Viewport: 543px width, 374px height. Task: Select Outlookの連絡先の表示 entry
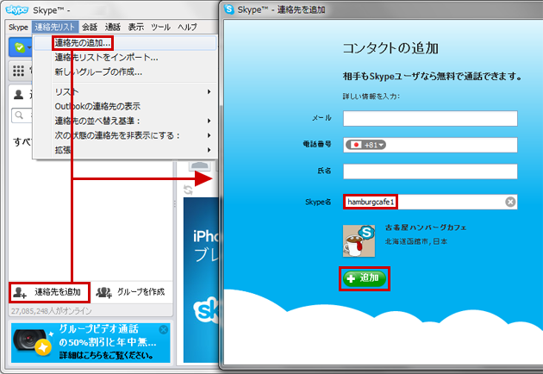[125, 106]
